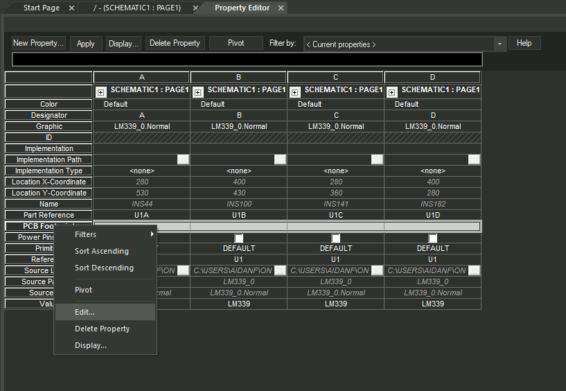Switch to the Start Page tab

point(42,8)
